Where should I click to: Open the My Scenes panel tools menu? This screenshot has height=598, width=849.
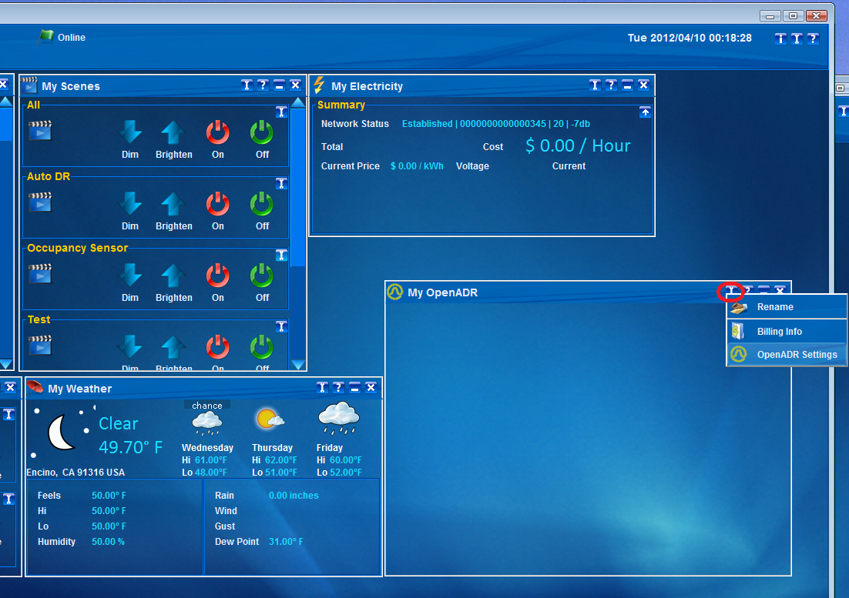click(247, 85)
